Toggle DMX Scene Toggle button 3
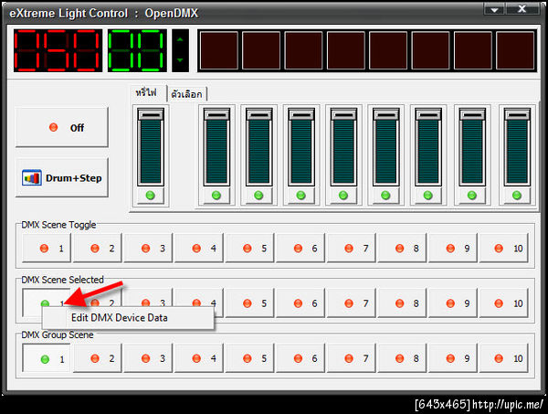548x414 pixels. pos(148,249)
